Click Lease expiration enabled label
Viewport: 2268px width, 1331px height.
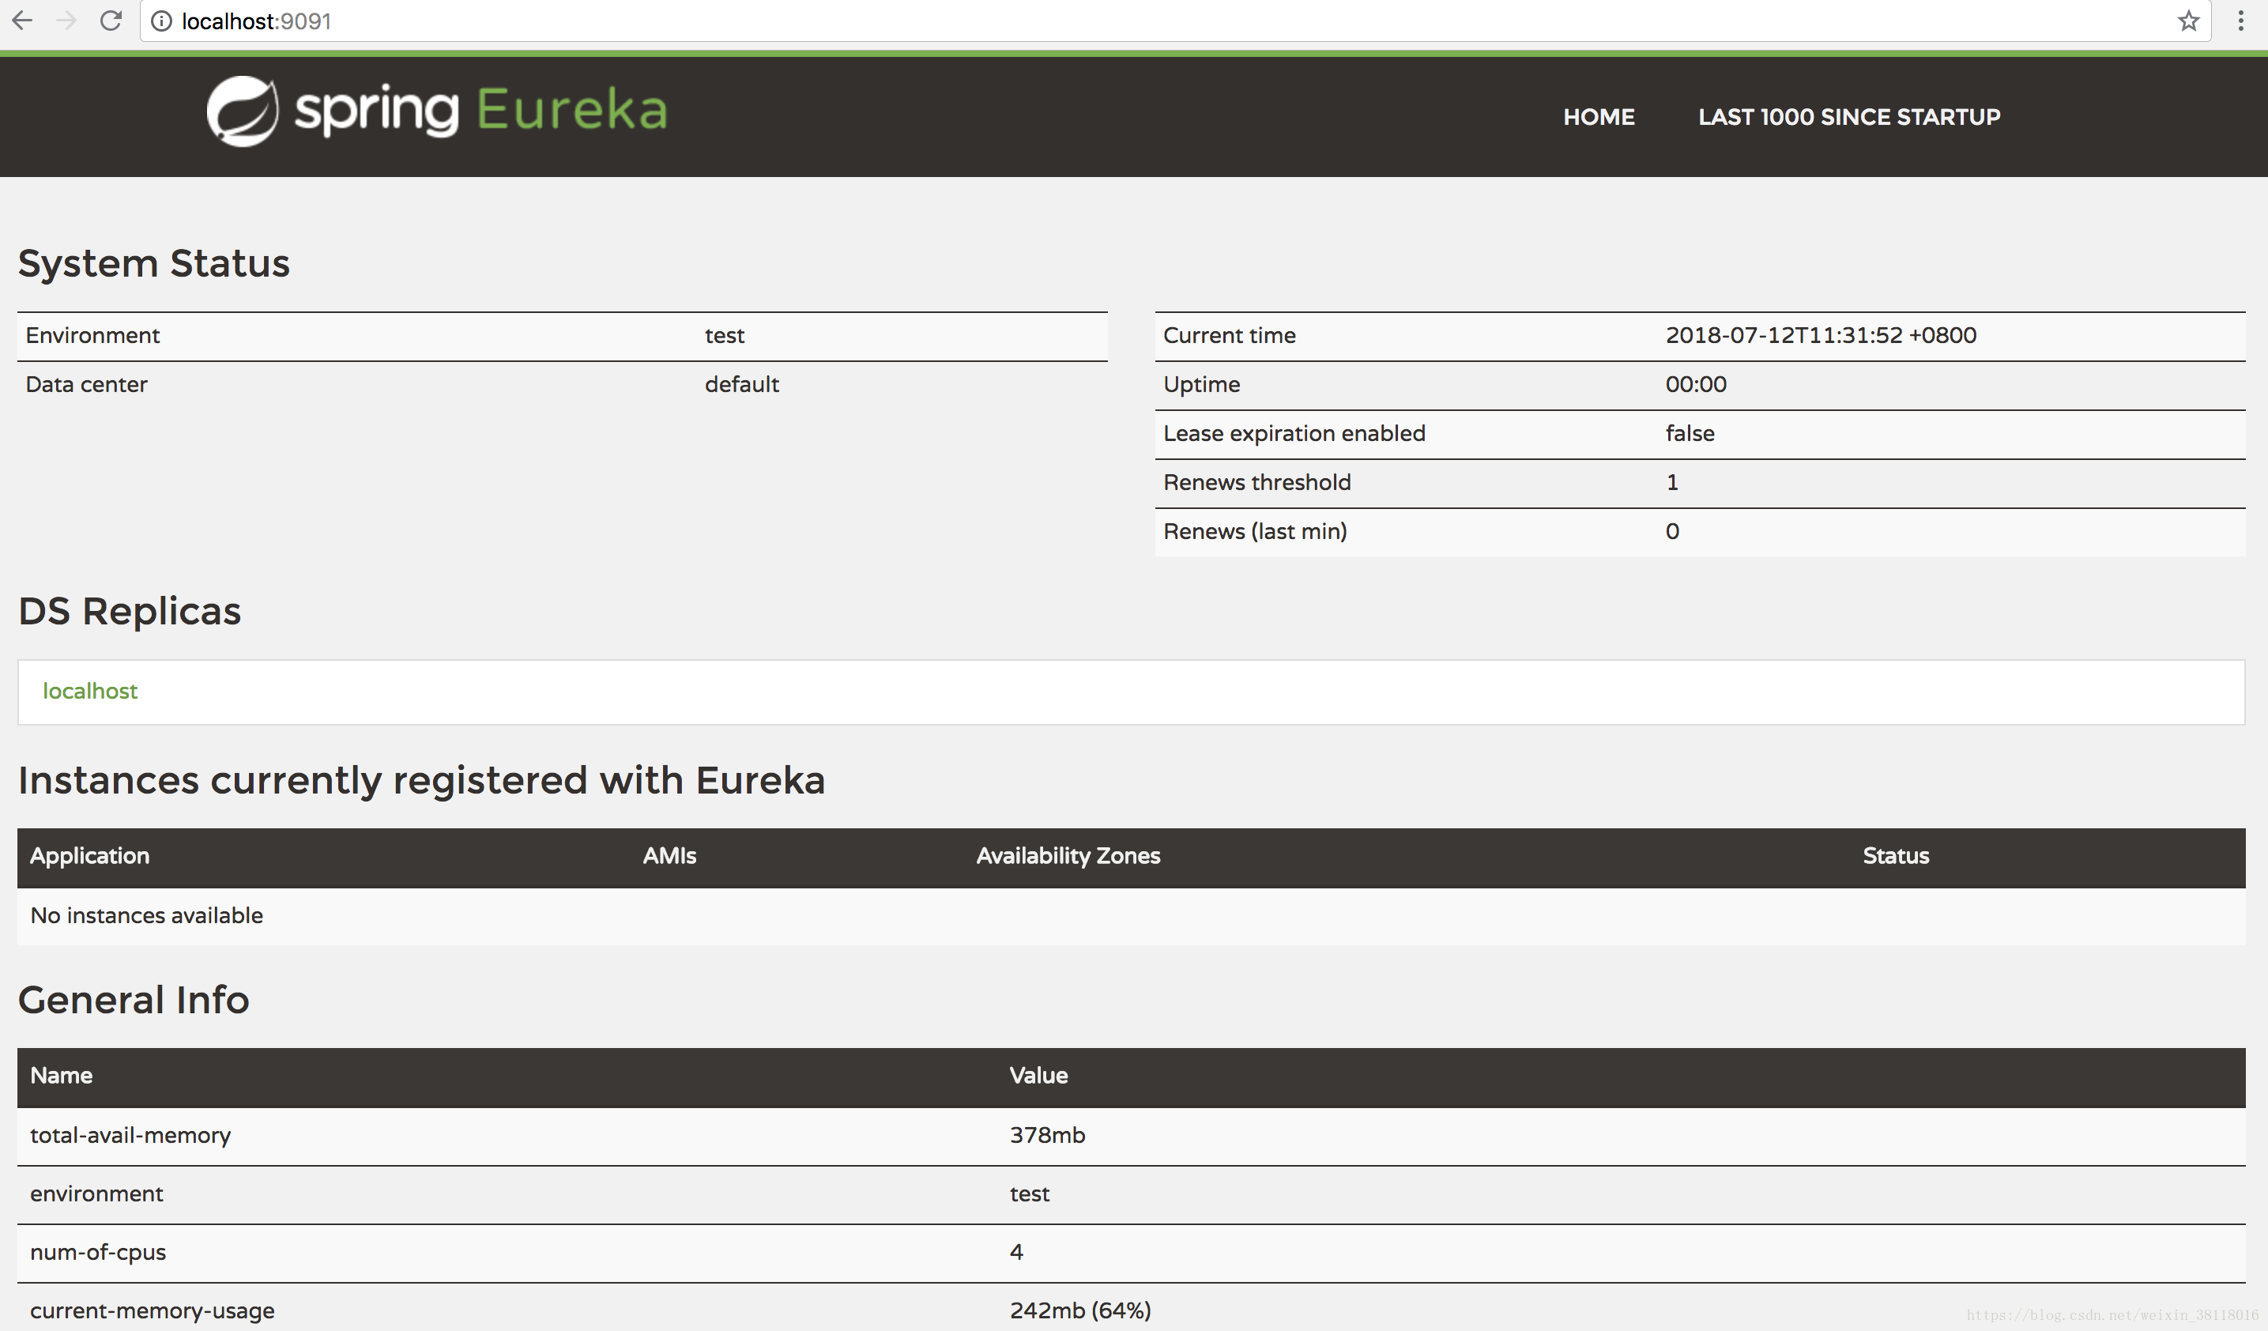(1294, 433)
